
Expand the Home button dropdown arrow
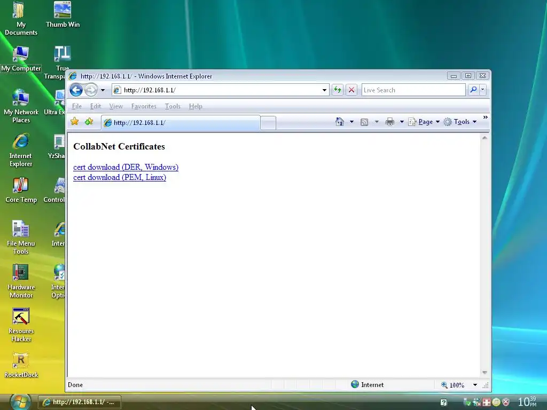tap(351, 122)
